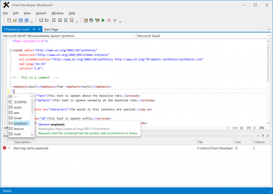Open the Edit menu

pos(16,13)
